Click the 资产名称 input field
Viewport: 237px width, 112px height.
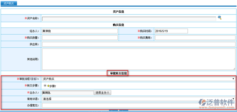[x=129, y=19]
